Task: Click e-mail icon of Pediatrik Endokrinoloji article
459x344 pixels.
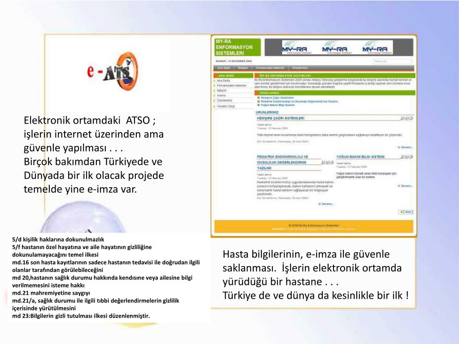Action: click(332, 162)
